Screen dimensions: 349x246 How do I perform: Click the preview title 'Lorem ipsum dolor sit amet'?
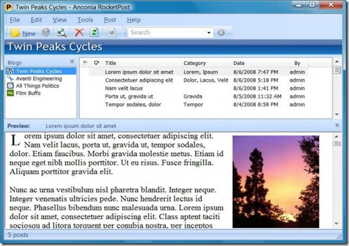(81, 126)
